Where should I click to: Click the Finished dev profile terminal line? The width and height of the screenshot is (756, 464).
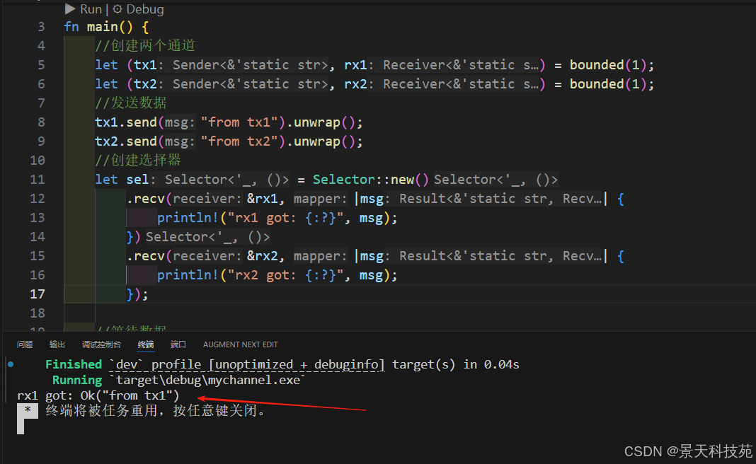[x=282, y=365]
